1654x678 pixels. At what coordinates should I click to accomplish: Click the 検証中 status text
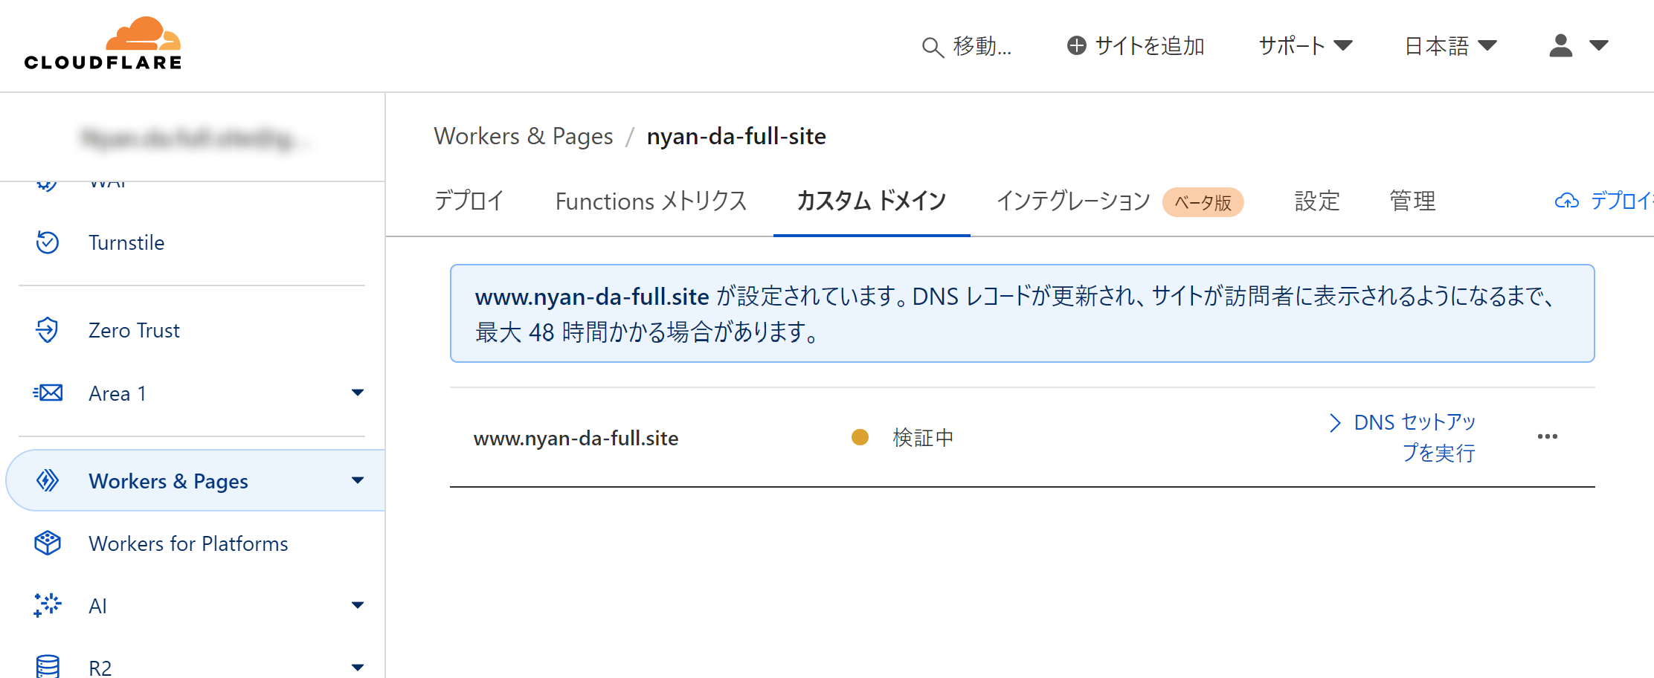pyautogui.click(x=923, y=437)
